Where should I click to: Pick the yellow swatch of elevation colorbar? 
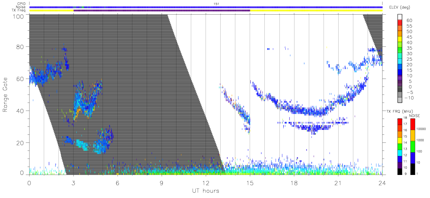coord(400,39)
